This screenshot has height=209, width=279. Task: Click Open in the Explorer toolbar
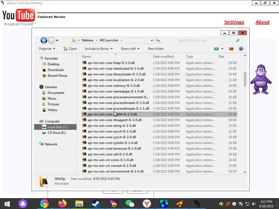70,49
